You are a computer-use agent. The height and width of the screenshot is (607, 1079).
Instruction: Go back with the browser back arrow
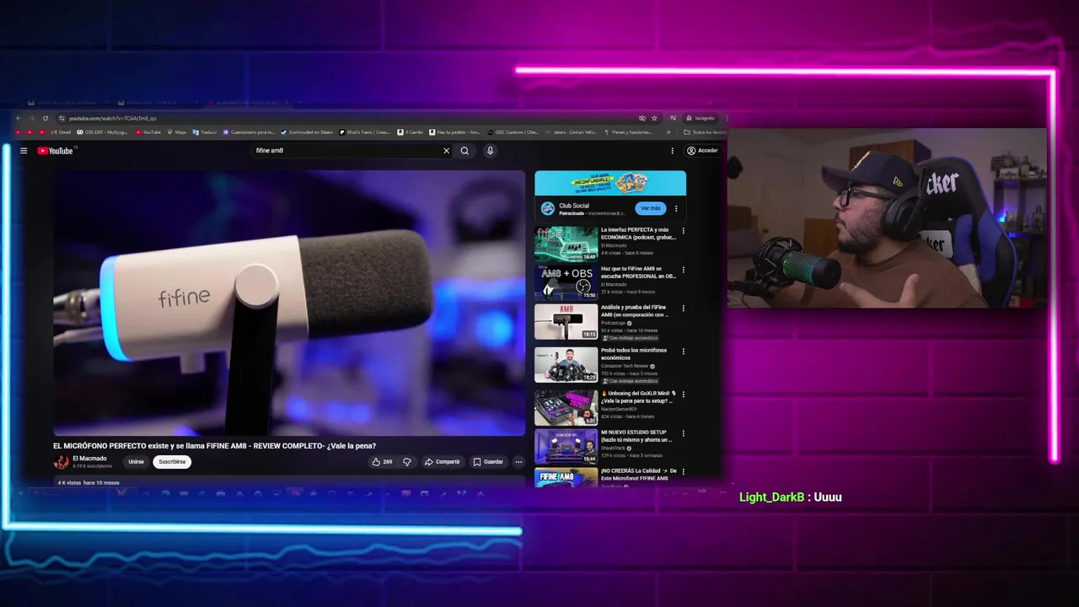[x=19, y=118]
